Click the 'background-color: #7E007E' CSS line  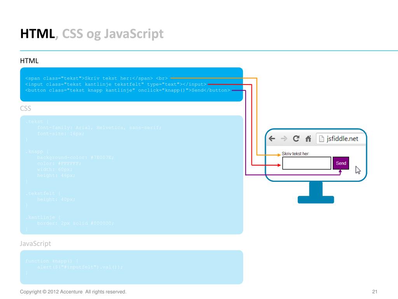click(76, 157)
